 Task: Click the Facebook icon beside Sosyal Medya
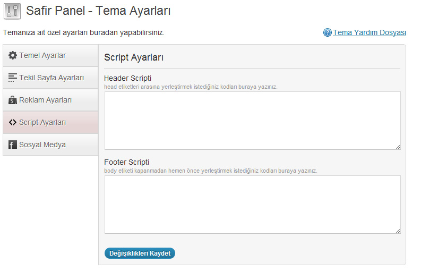coord(13,145)
